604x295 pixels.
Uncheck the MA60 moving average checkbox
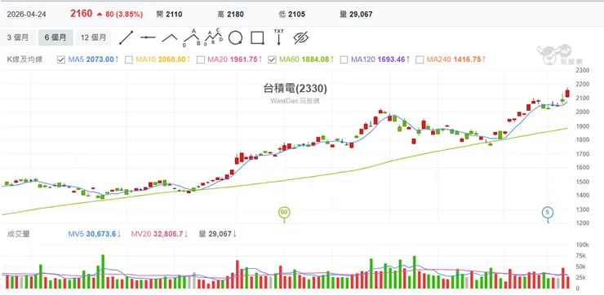272,59
